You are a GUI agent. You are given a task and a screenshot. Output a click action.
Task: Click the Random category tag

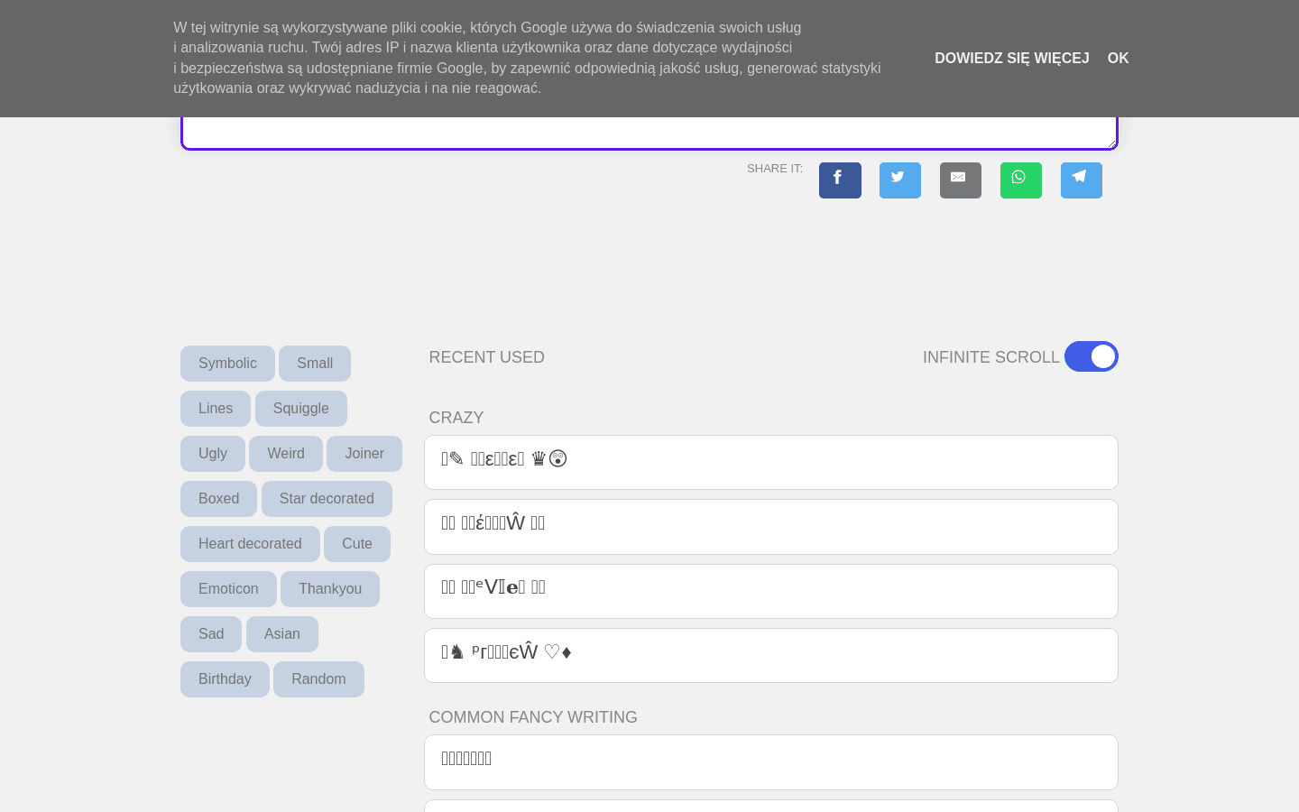318,679
